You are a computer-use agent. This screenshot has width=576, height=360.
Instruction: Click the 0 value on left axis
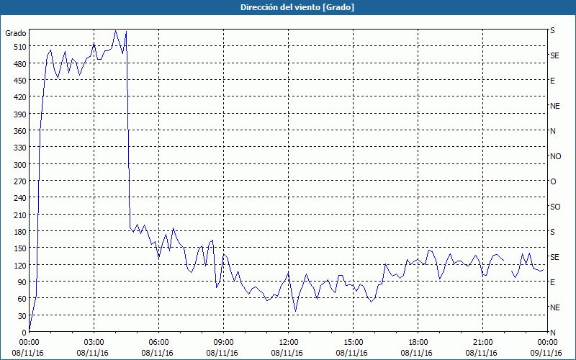coord(24,333)
